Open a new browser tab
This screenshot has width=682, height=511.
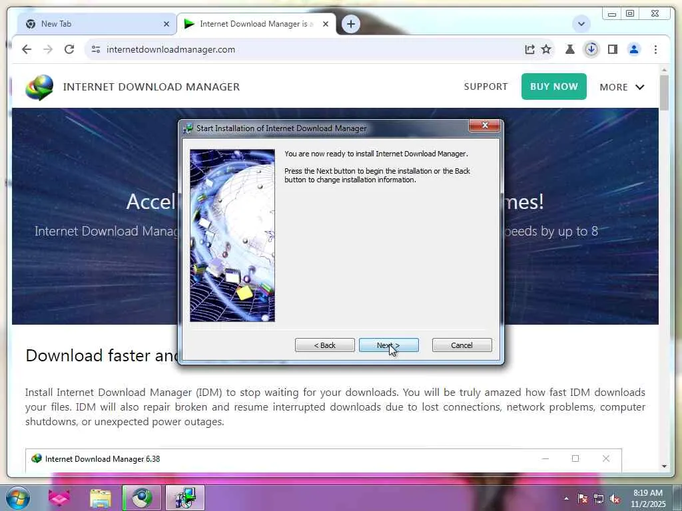pyautogui.click(x=351, y=24)
